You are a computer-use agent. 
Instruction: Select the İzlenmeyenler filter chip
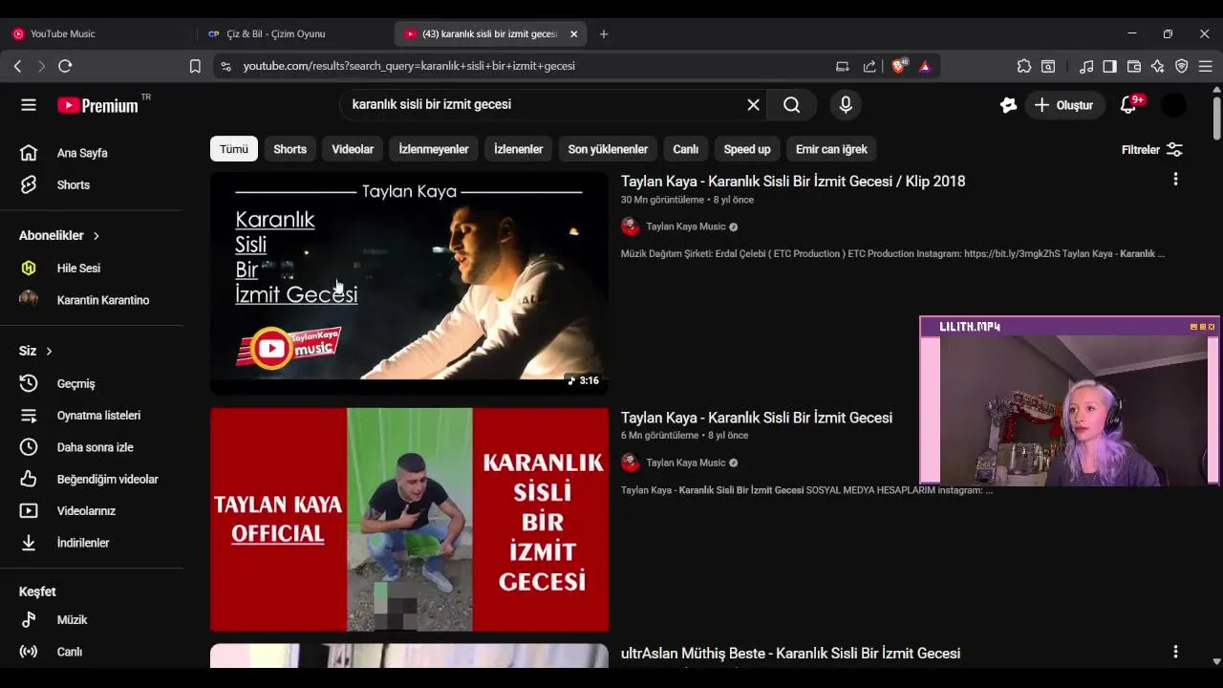434,149
